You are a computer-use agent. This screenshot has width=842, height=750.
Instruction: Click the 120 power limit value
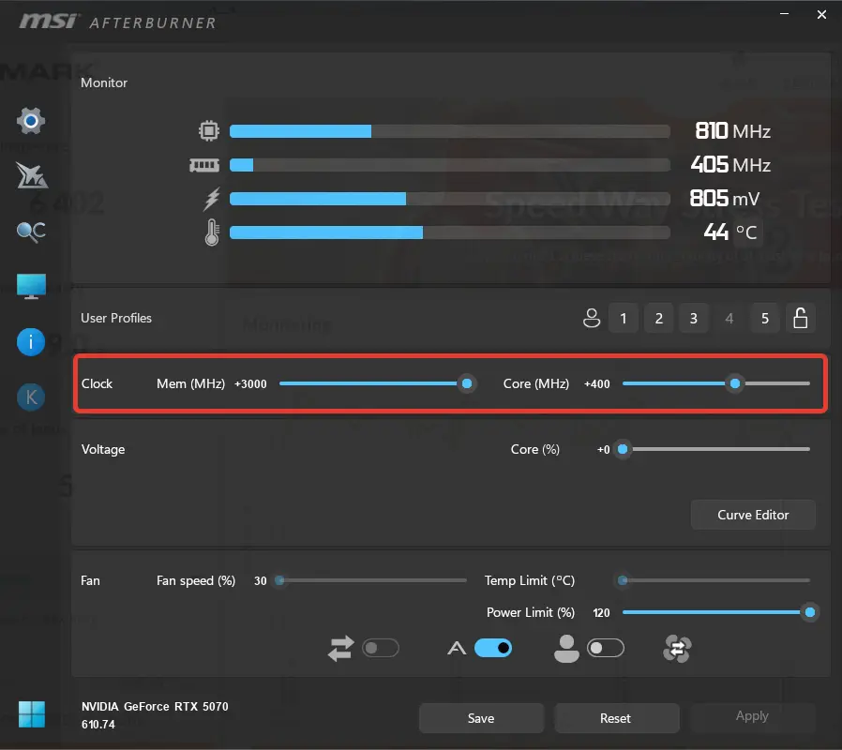[601, 612]
